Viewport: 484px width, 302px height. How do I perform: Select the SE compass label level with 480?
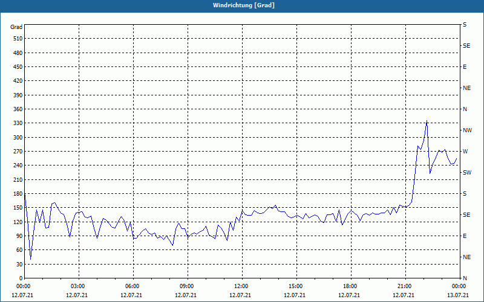(466, 46)
